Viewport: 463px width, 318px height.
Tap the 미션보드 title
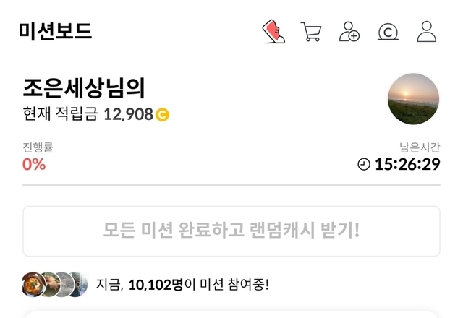(x=56, y=31)
